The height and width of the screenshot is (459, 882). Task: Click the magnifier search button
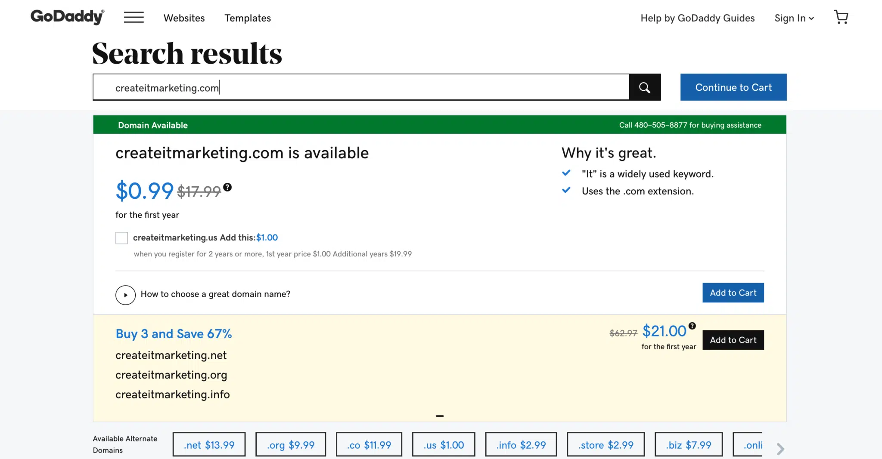click(645, 87)
